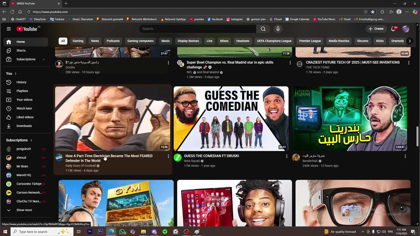The height and width of the screenshot is (236, 420).
Task: Open WhatsApp from the taskbar
Action: pos(122,232)
